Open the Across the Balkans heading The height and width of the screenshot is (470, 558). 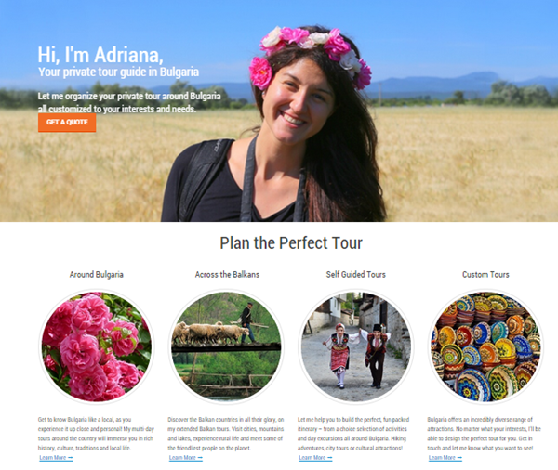[x=227, y=274]
